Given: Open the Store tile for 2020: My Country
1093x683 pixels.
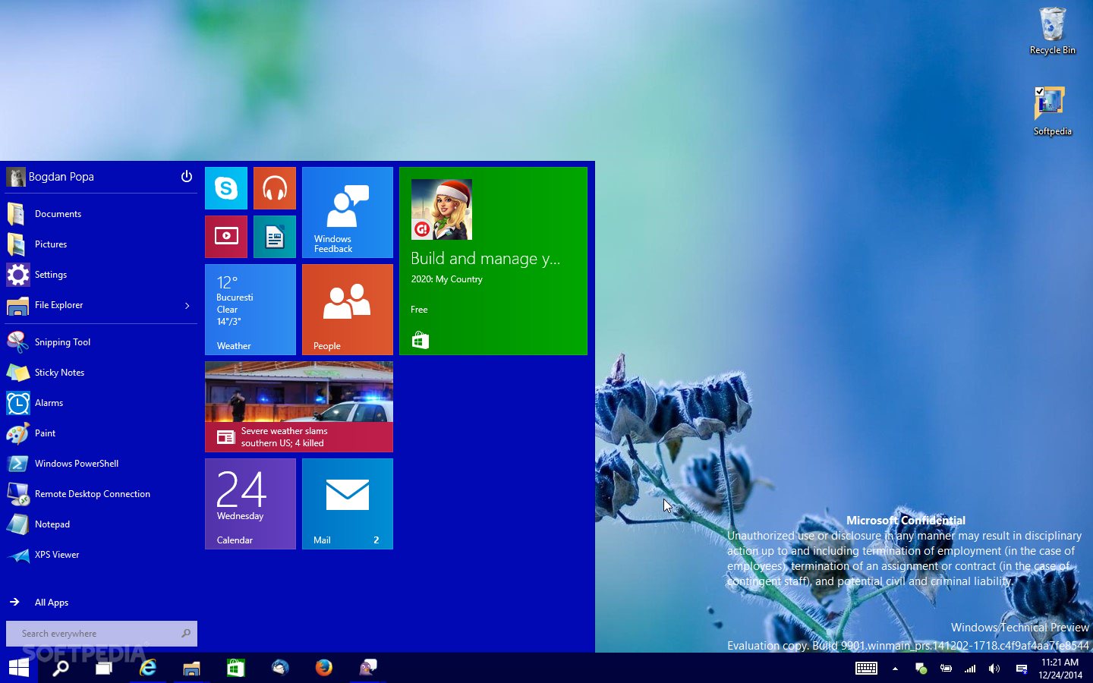Looking at the screenshot, I should [x=493, y=261].
